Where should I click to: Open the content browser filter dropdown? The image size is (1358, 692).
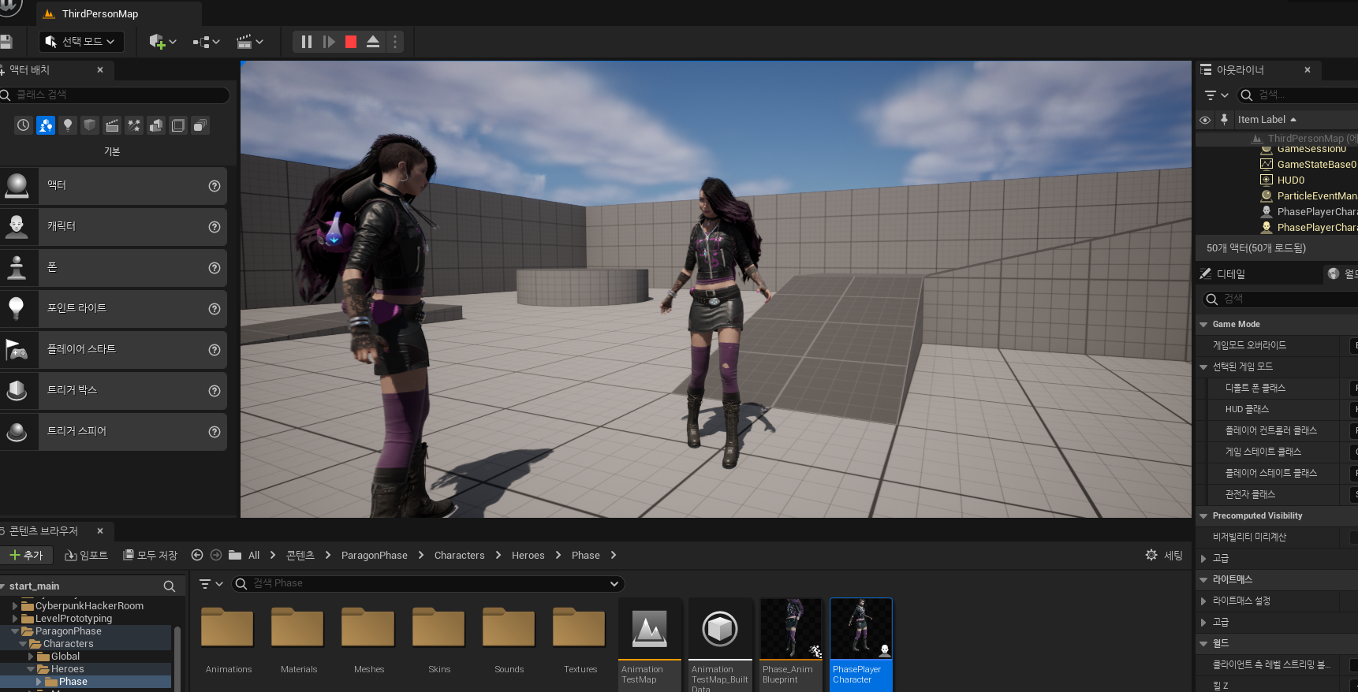(211, 584)
